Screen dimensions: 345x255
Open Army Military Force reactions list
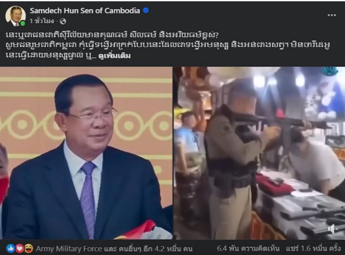point(69,249)
